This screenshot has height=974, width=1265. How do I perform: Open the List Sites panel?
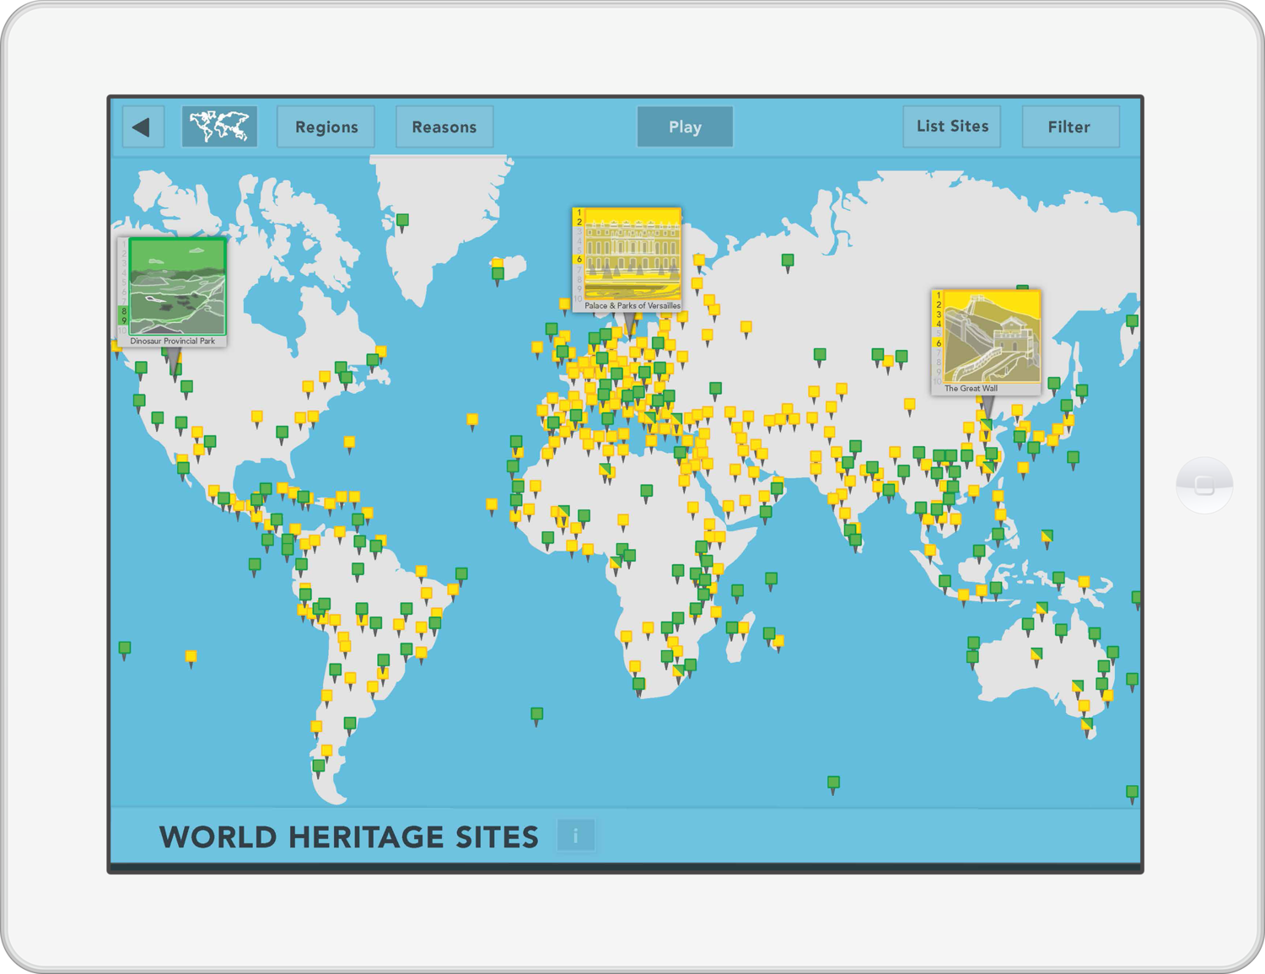tap(952, 126)
